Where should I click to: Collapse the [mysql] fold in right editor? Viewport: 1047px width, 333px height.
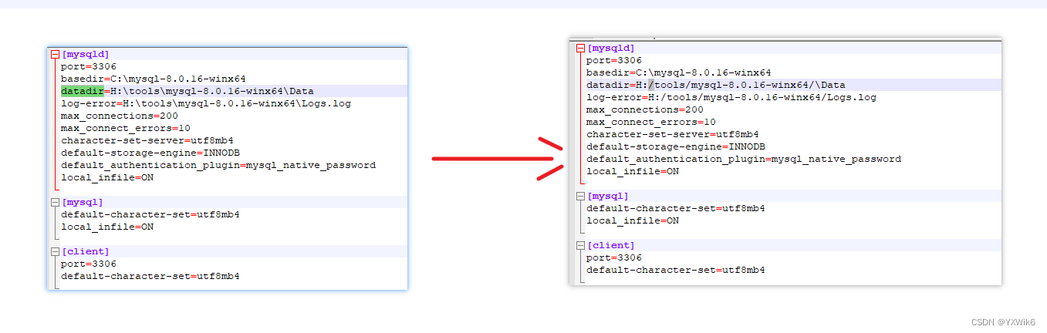click(580, 196)
